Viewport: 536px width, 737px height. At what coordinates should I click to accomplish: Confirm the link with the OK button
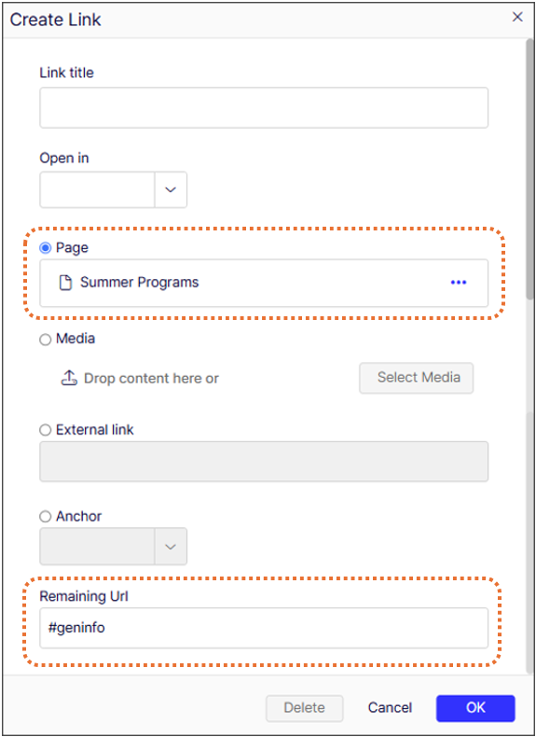475,708
